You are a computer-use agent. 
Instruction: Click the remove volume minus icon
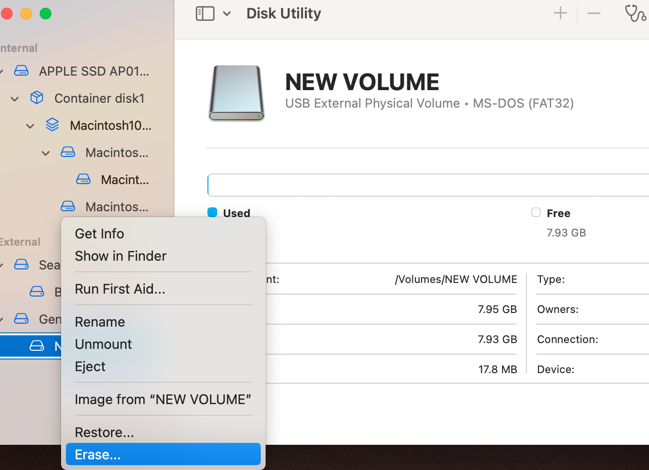pyautogui.click(x=594, y=13)
